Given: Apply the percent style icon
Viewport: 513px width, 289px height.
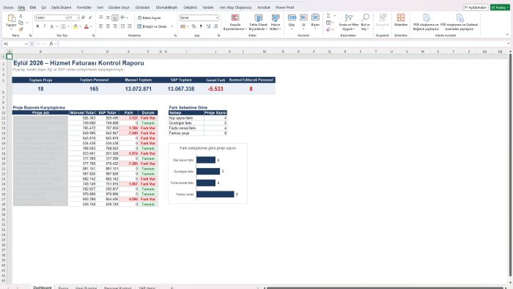Looking at the screenshot, I should (193, 26).
